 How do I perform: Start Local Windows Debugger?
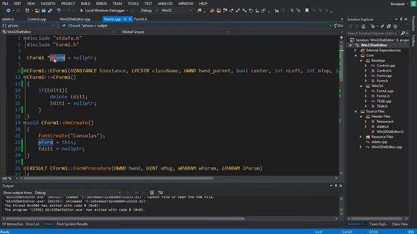tap(102, 10)
